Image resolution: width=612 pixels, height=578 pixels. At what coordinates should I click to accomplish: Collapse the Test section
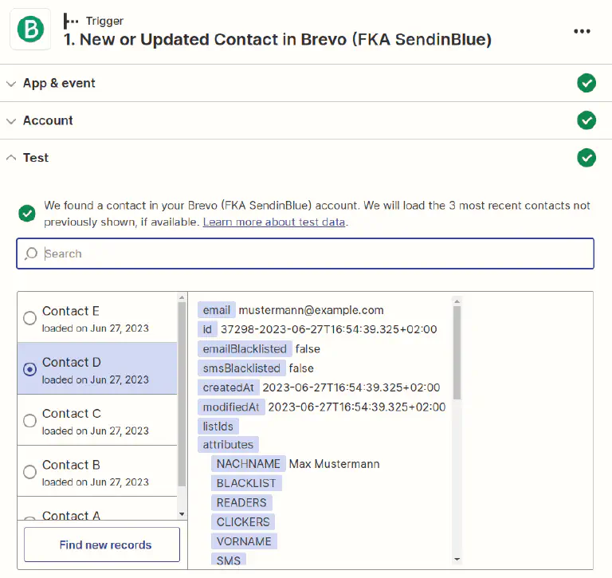(x=35, y=158)
